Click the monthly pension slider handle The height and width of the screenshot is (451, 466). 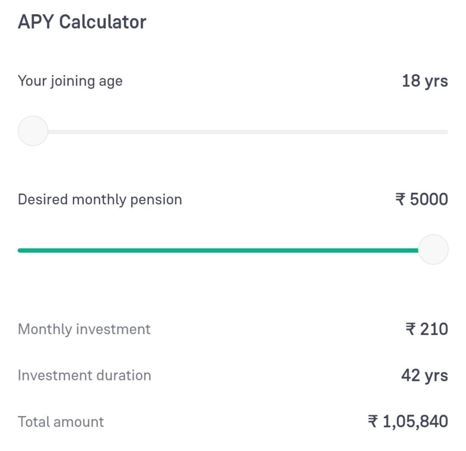point(433,250)
